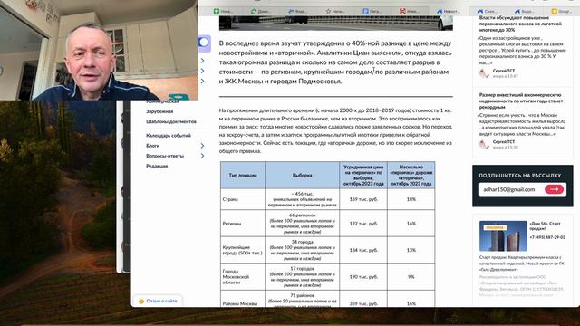The width and height of the screenshot is (580, 326).
Task: Switch to tab with green circular arrow favicon
Action: click(x=260, y=11)
